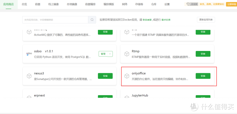This screenshot has height=114, width=237.
Task: Click the 需求反馈 link
Action: 166,20
